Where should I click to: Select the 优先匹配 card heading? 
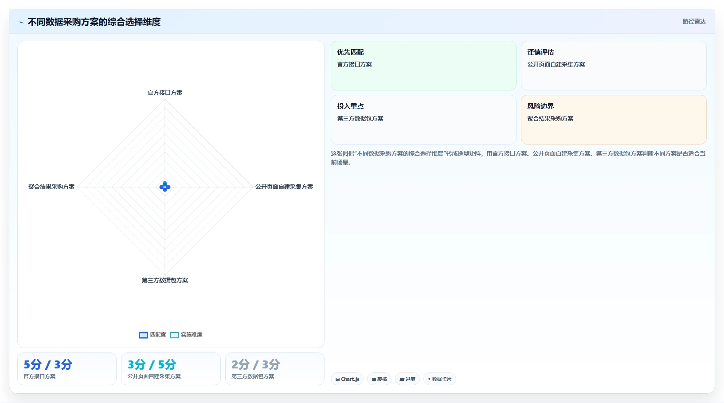tap(350, 52)
